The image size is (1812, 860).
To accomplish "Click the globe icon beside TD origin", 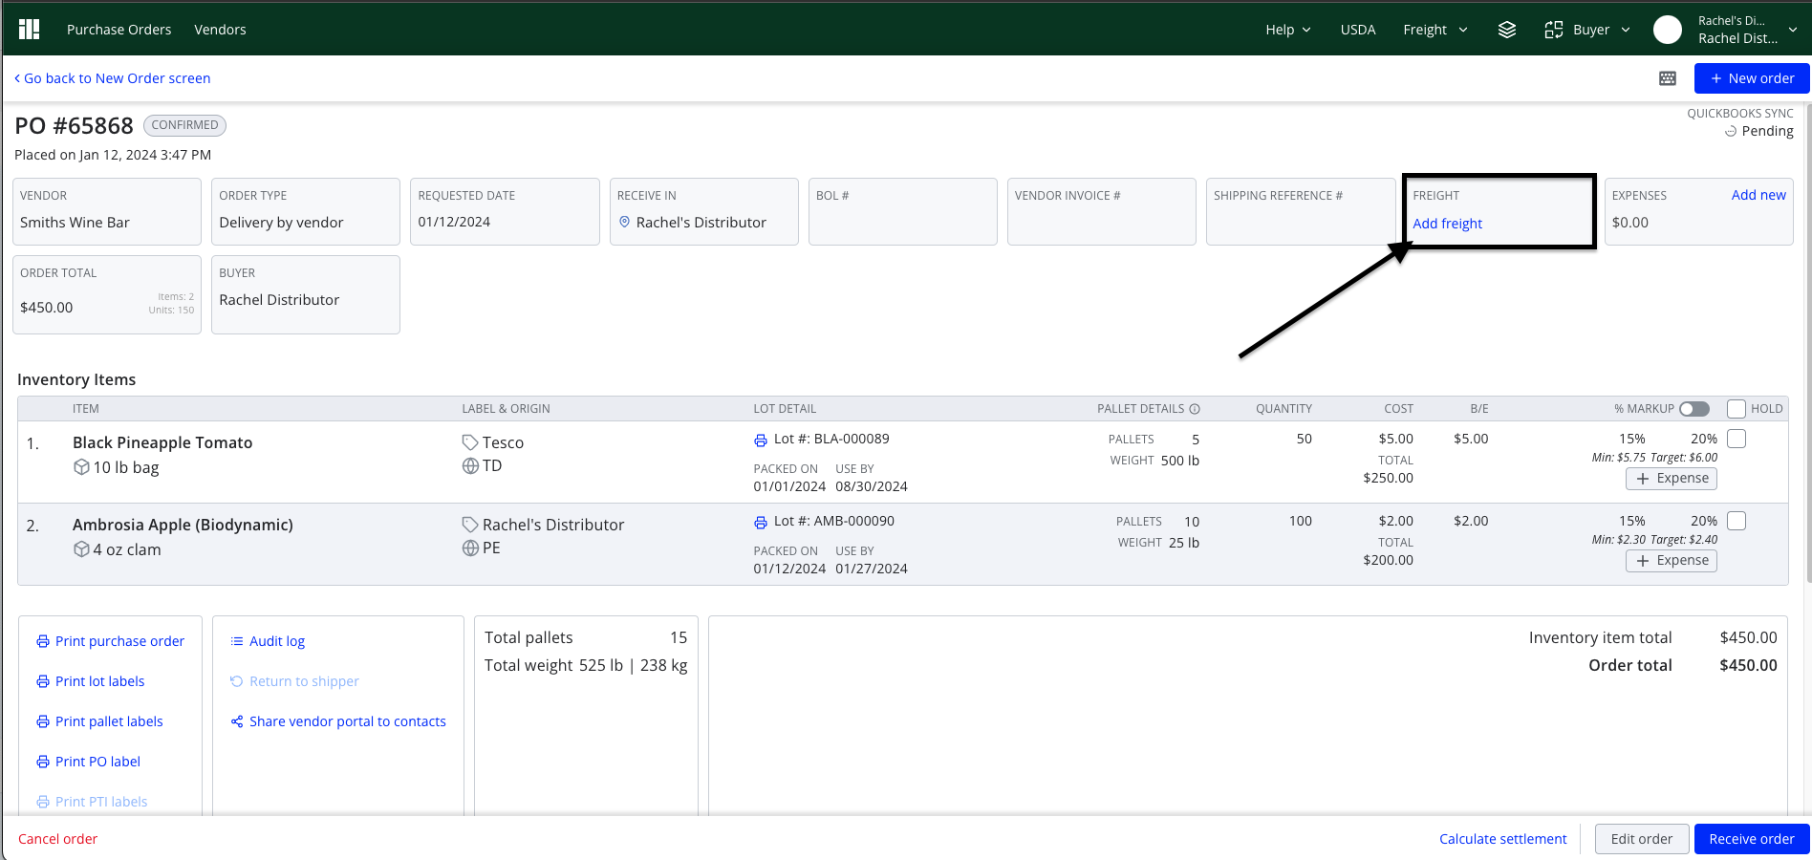I will click(470, 465).
